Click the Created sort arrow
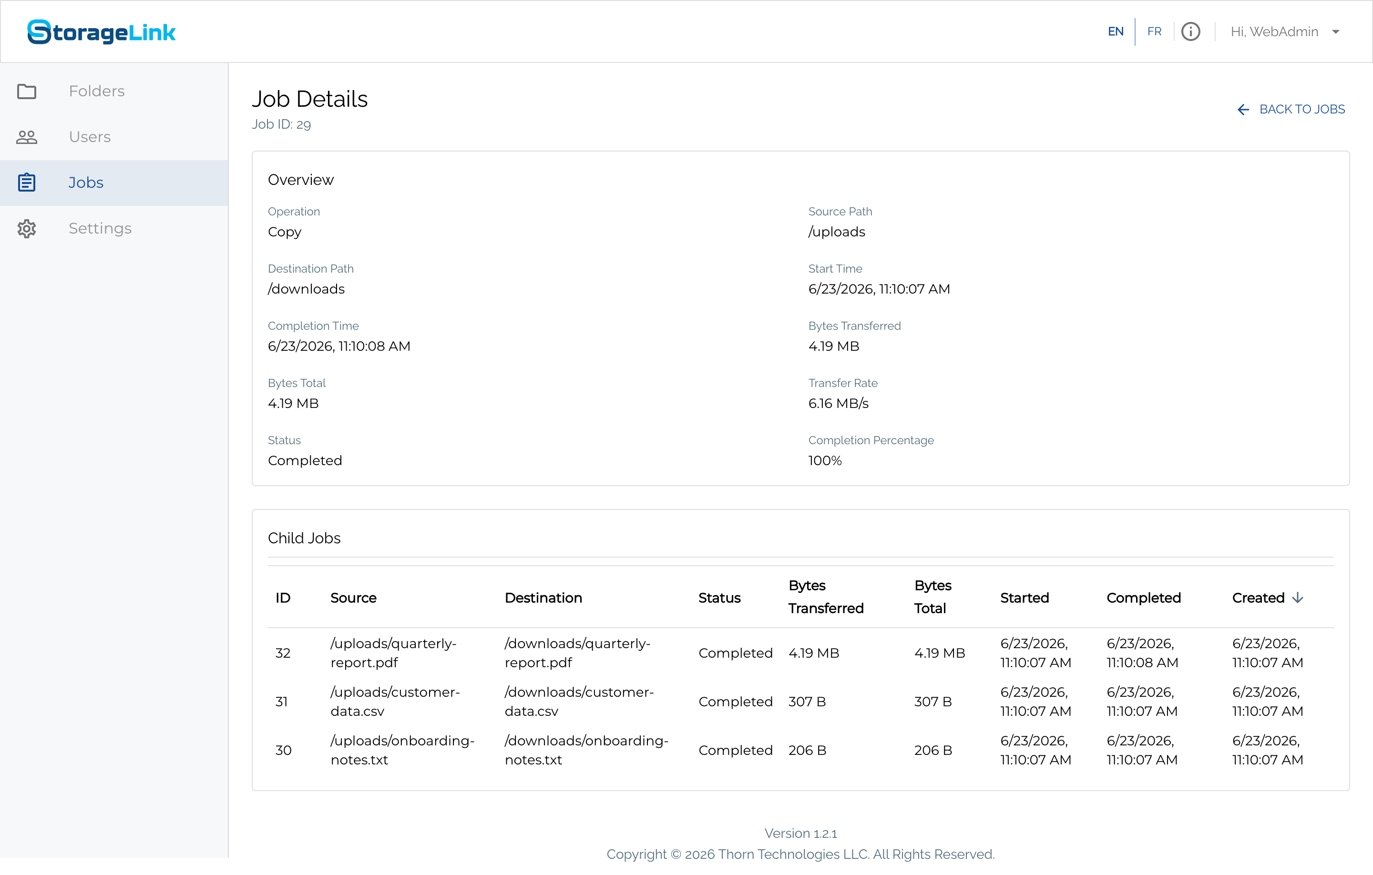This screenshot has height=875, width=1373. [1298, 598]
